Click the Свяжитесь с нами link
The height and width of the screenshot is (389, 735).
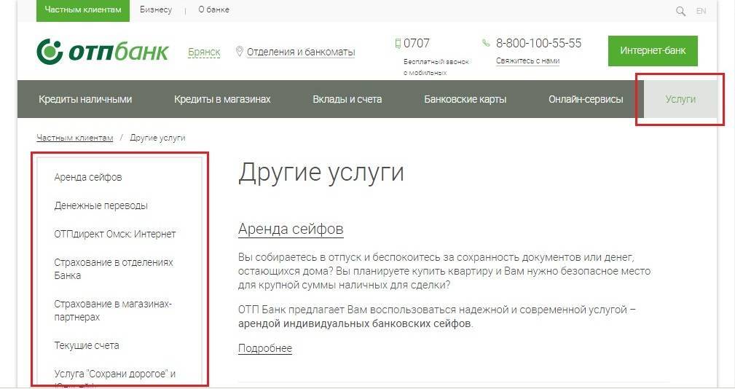click(527, 61)
